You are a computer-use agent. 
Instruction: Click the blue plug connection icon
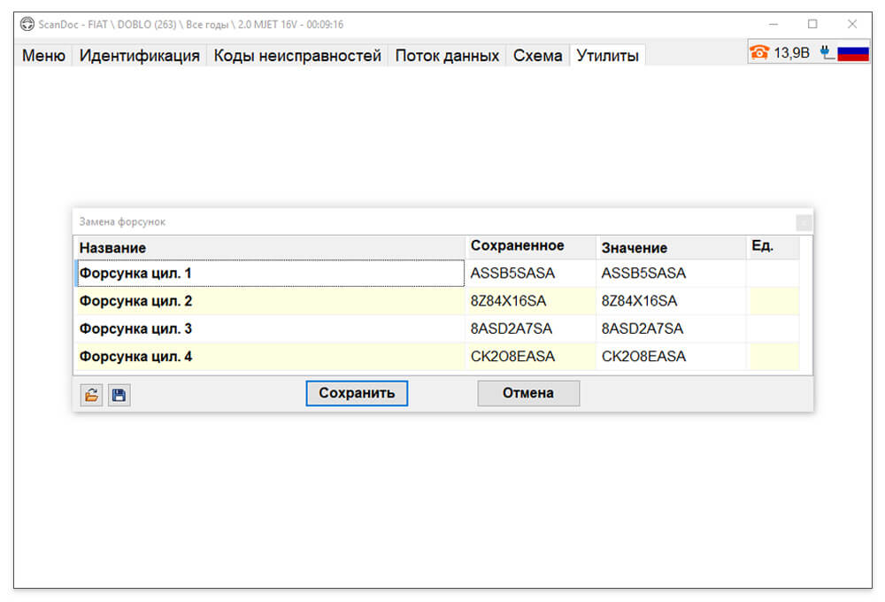click(x=827, y=52)
